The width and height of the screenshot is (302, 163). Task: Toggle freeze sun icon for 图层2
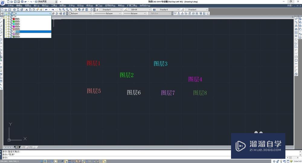(x=8, y=21)
